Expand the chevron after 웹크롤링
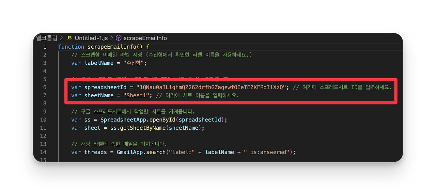The image size is (436, 195). pyautogui.click(x=61, y=38)
